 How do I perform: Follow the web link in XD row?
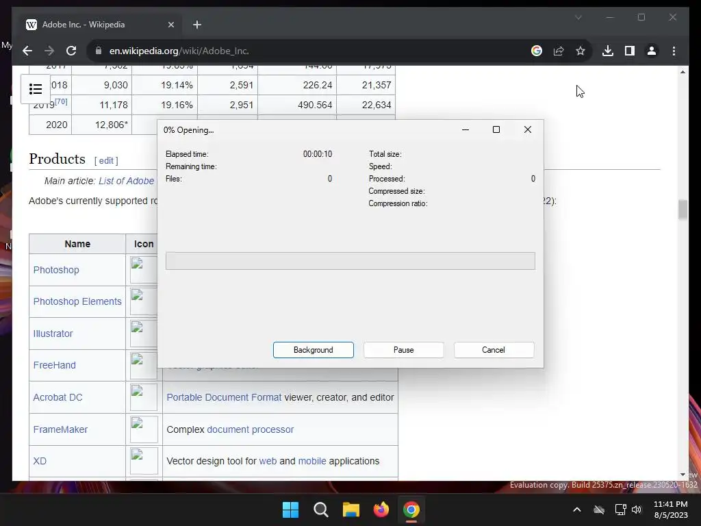[268, 461]
